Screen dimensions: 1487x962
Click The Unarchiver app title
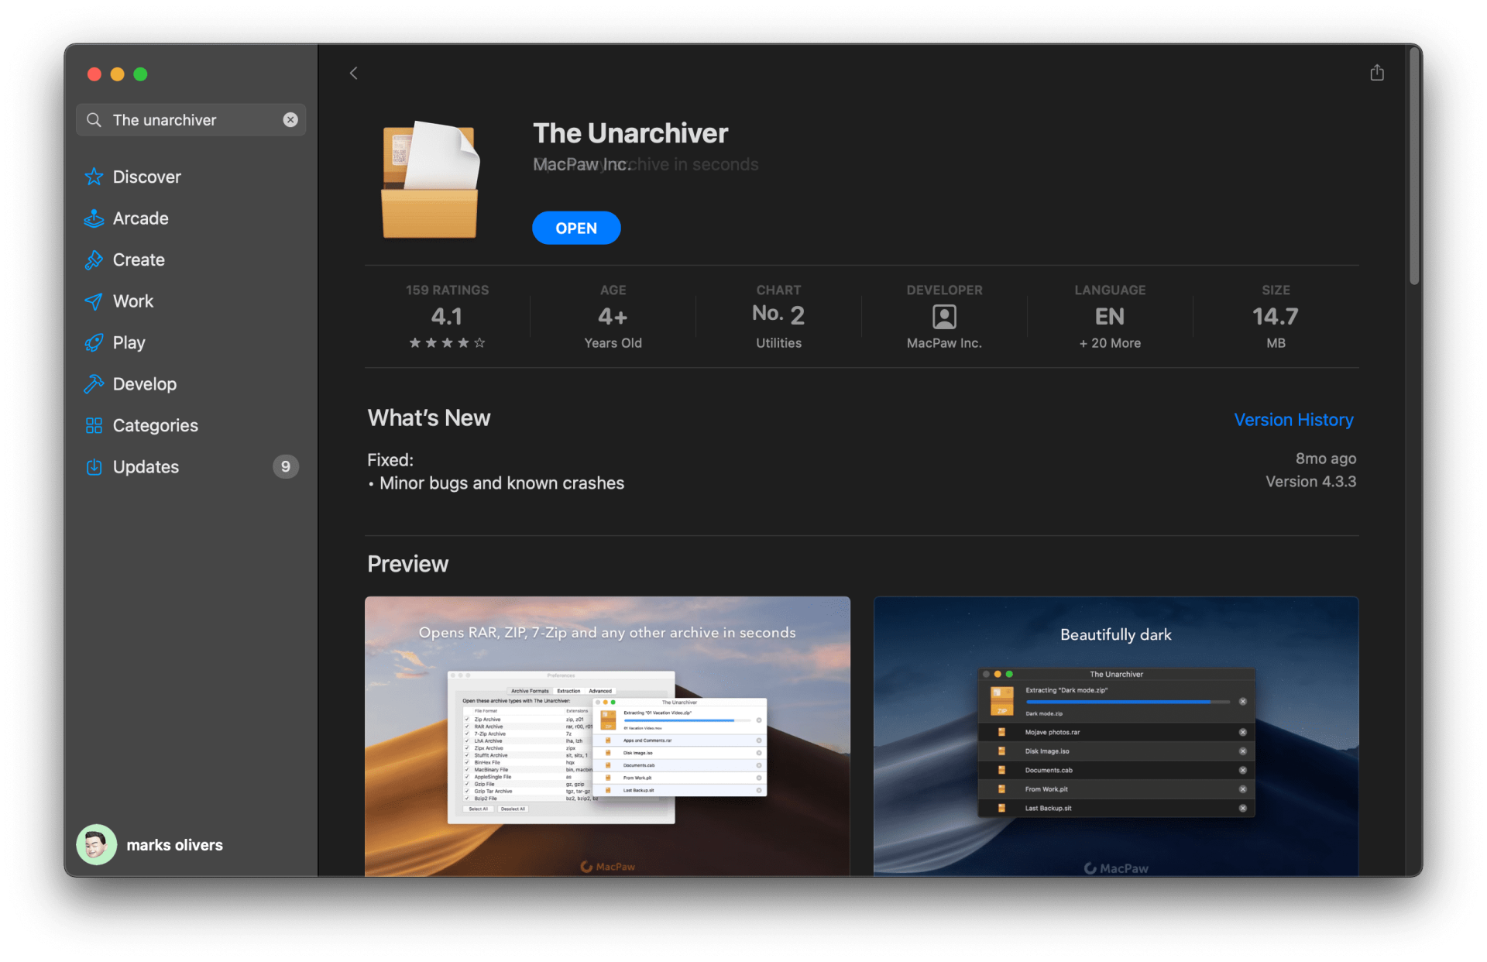pyautogui.click(x=630, y=133)
